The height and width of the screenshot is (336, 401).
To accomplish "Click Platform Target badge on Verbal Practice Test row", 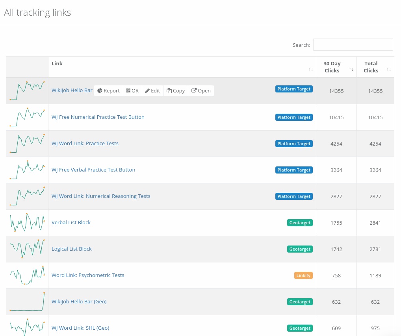I will coord(294,170).
